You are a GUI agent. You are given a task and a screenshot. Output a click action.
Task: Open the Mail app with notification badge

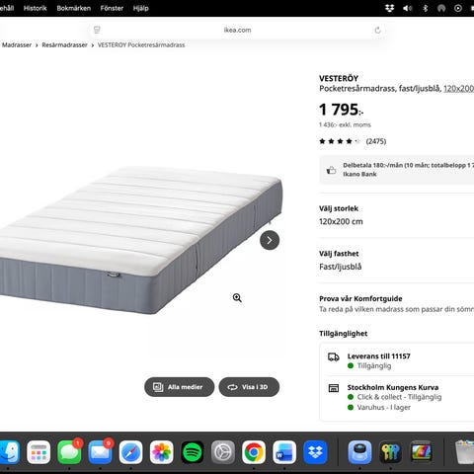click(100, 452)
